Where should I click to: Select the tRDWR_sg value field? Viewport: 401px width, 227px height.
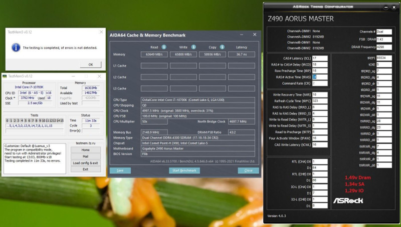[x=384, y=96]
